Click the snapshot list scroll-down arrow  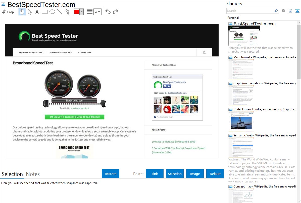point(299,201)
